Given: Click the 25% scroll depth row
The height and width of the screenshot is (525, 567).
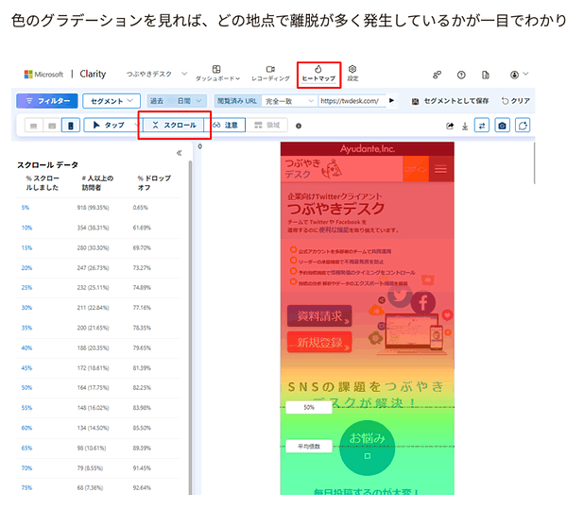Looking at the screenshot, I should (98, 288).
